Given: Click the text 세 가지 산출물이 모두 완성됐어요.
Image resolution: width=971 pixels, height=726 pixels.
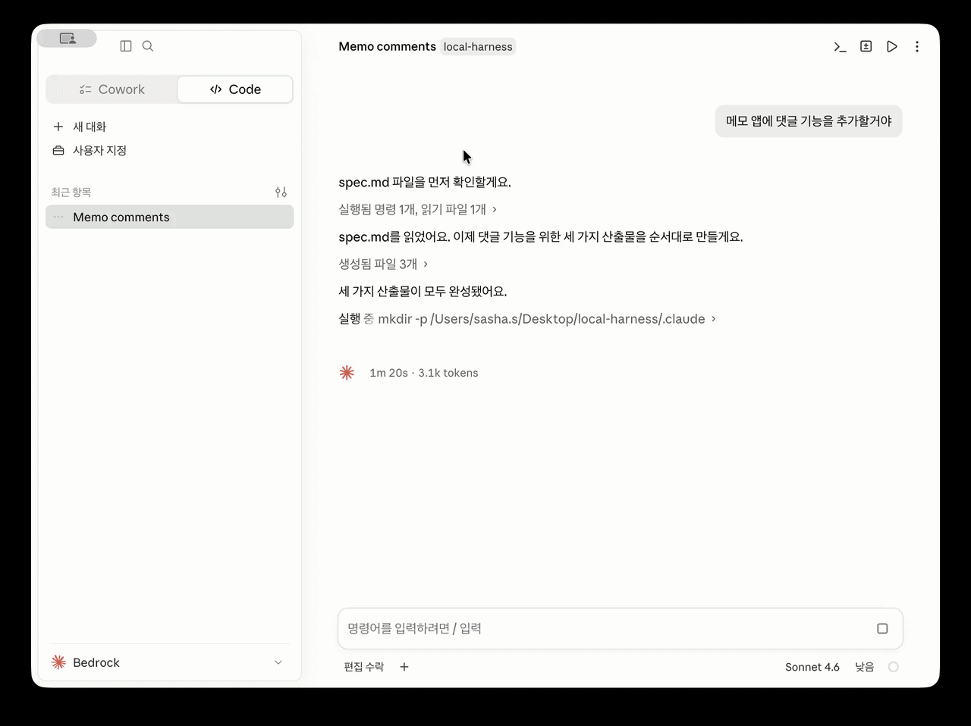Looking at the screenshot, I should point(423,291).
